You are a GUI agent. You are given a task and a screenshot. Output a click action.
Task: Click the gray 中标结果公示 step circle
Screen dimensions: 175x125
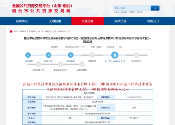coord(38,64)
